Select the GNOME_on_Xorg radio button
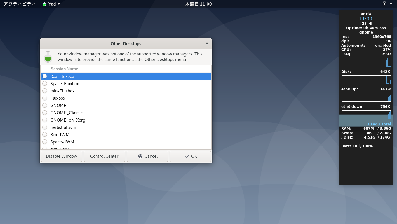 (45, 120)
